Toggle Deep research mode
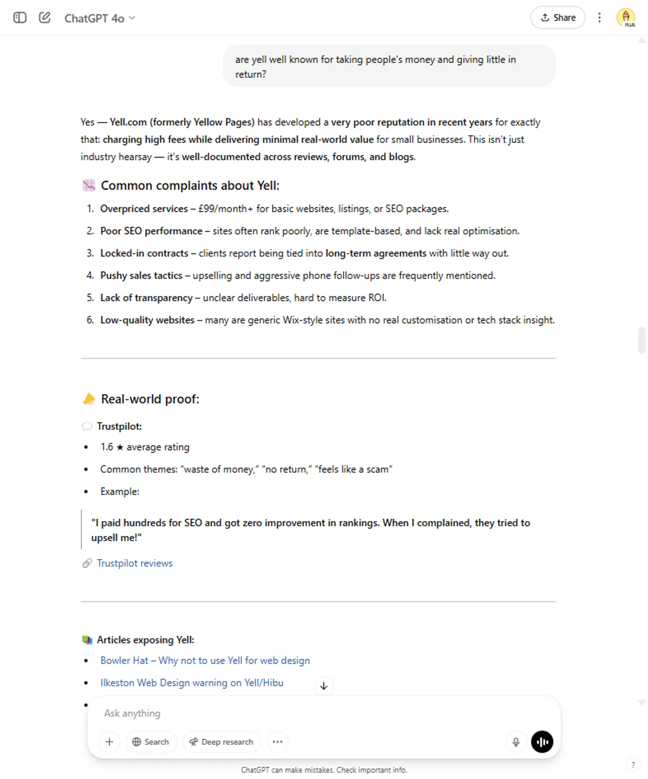 (x=221, y=742)
